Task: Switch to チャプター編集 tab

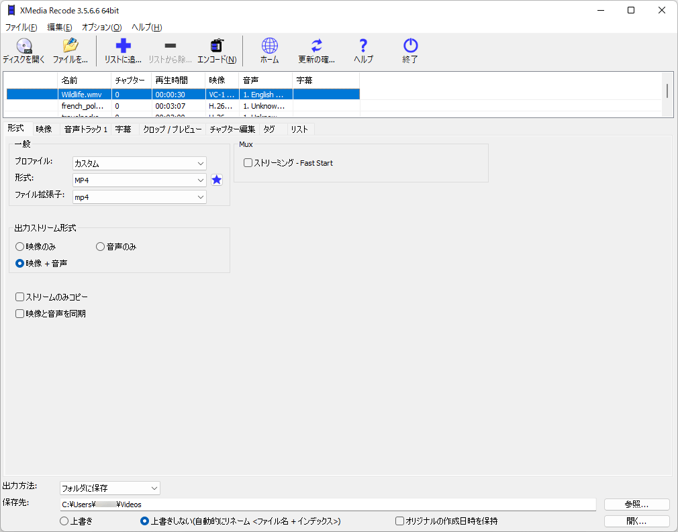Action: coord(232,129)
